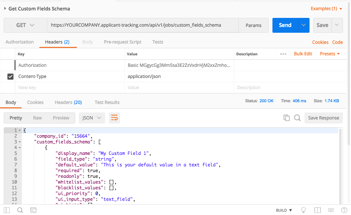The width and height of the screenshot is (351, 215).
Task: Open the Pre-request Script tab
Action: 122,42
